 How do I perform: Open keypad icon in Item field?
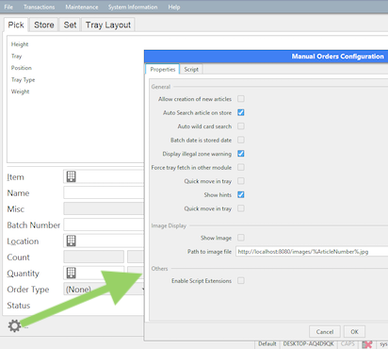coord(72,176)
